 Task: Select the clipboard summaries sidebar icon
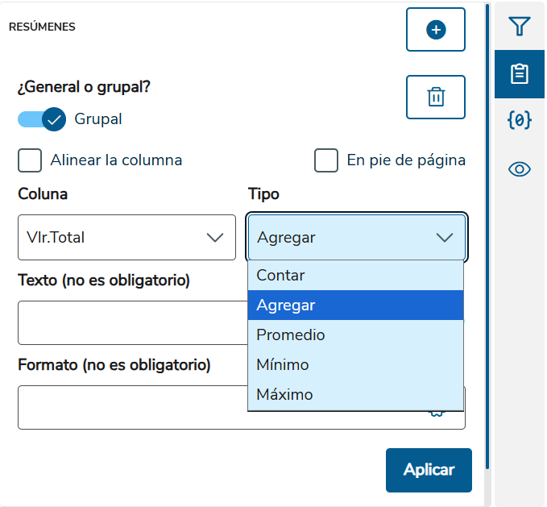[519, 74]
